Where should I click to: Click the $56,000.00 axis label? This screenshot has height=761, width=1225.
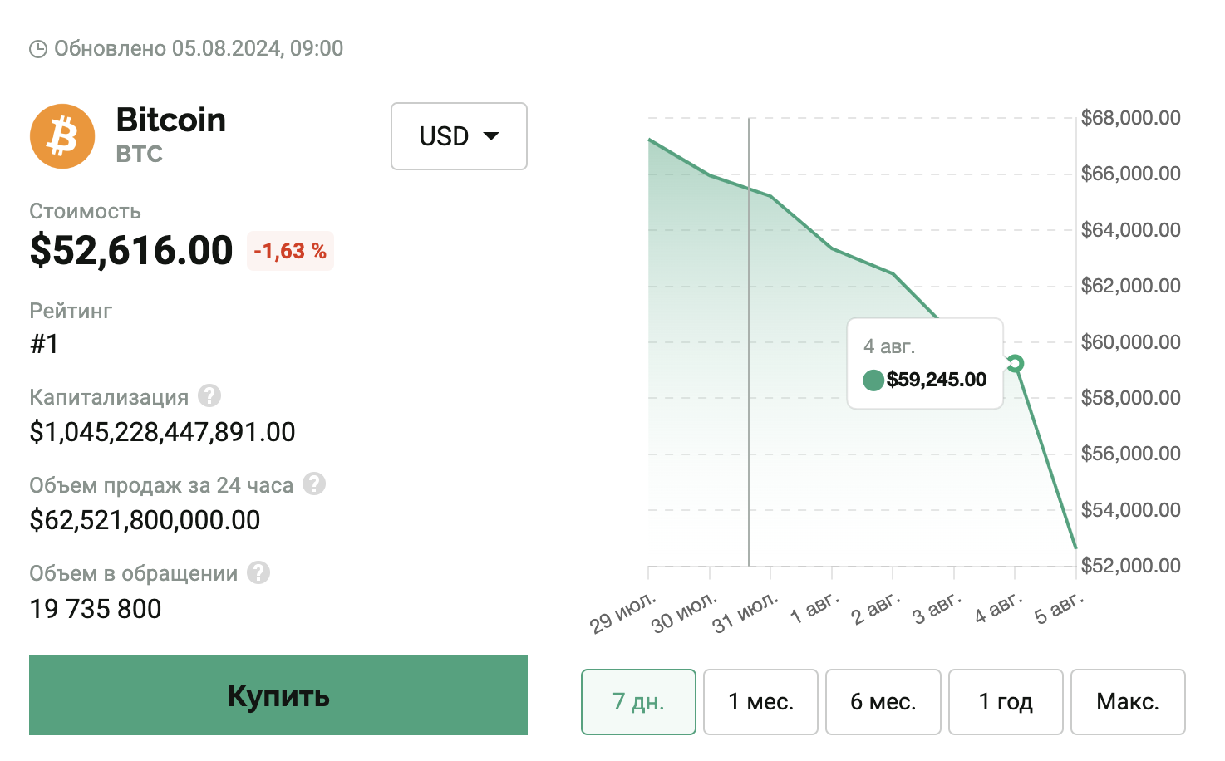[1131, 454]
